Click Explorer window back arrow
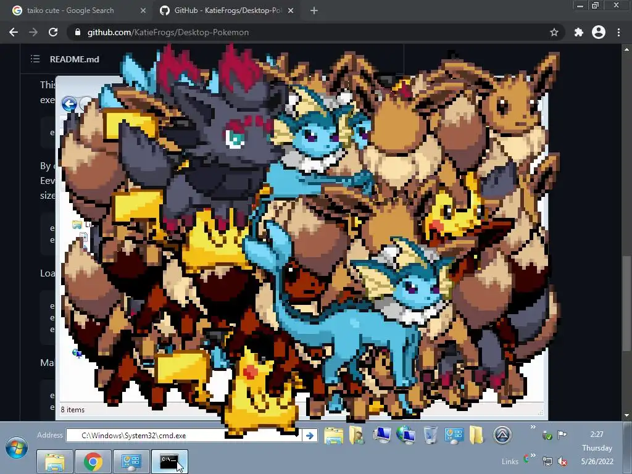This screenshot has height=474, width=632. pos(69,104)
